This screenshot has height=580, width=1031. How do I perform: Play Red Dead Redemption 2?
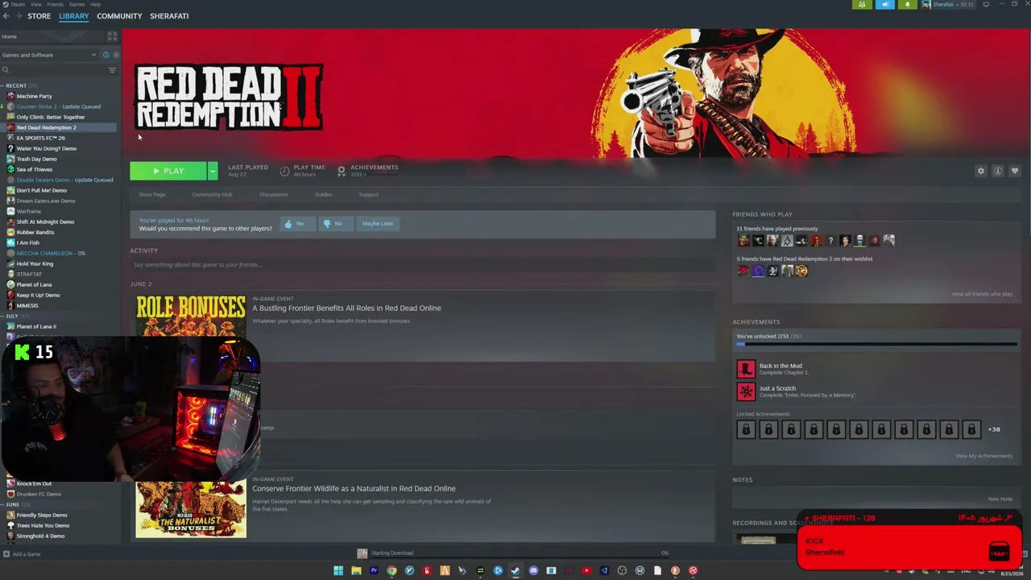click(x=168, y=171)
